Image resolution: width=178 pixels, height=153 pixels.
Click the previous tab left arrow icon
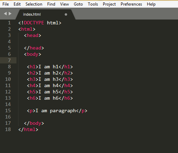tap(5, 14)
